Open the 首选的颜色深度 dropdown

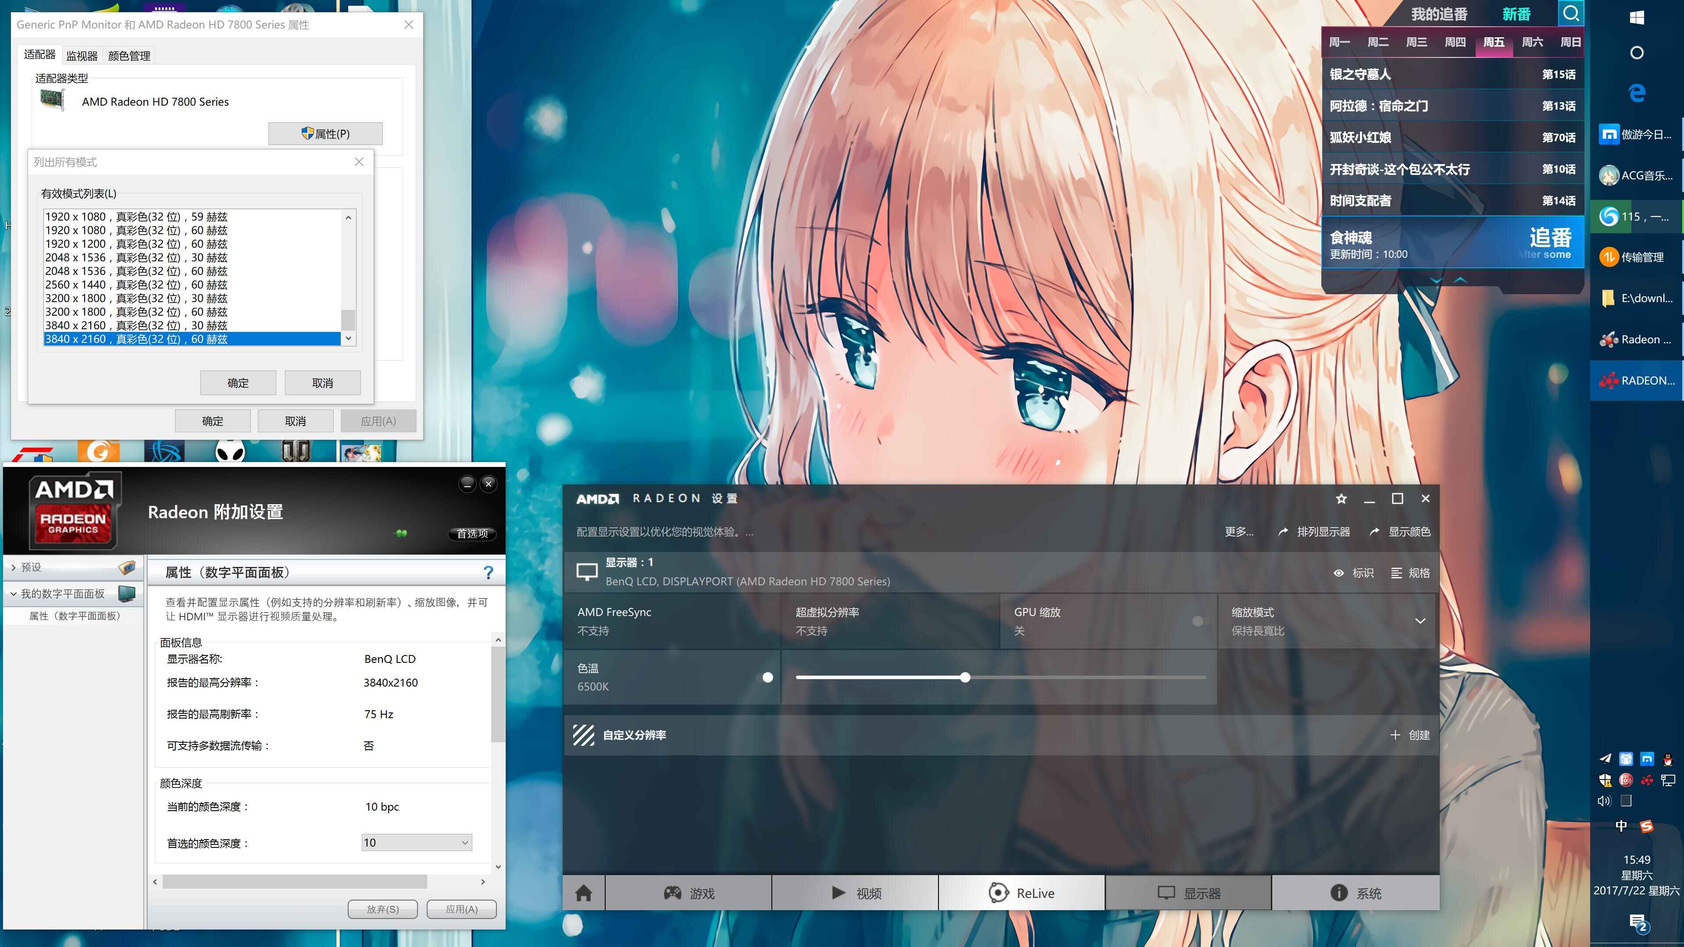417,842
